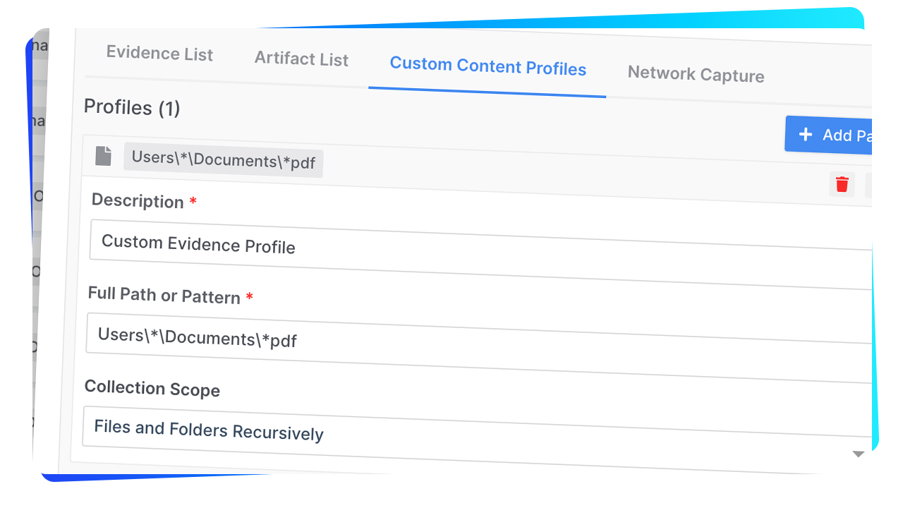The width and height of the screenshot is (903, 508).
Task: Switch to the Artifact List tab
Action: point(301,59)
